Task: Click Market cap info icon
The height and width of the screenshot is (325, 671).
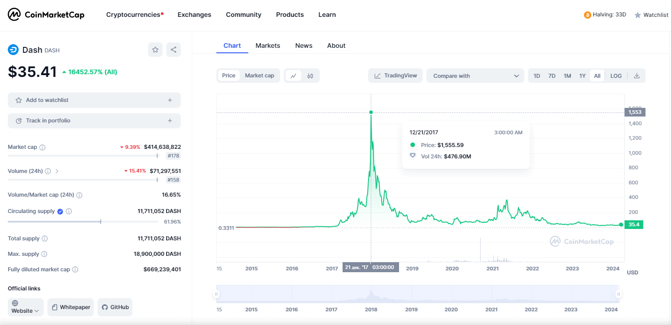Action: point(42,147)
